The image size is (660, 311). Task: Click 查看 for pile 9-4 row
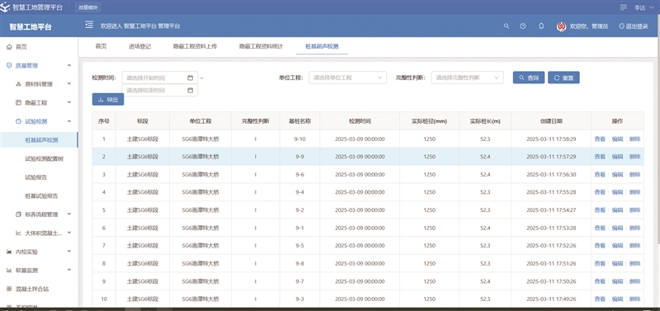(600, 192)
